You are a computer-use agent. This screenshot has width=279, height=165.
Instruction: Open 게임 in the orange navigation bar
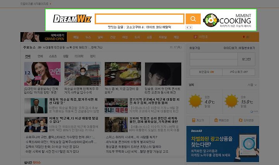click(x=176, y=37)
